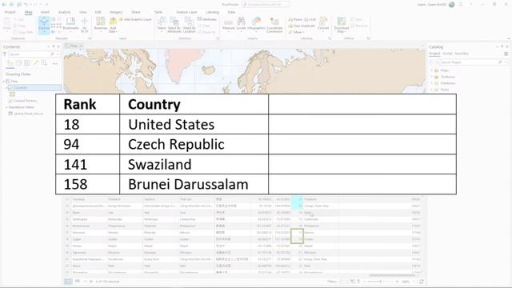Viewport: 512px width, 288px height.
Task: Select List By Editing in Contents
Action: [x=35, y=63]
